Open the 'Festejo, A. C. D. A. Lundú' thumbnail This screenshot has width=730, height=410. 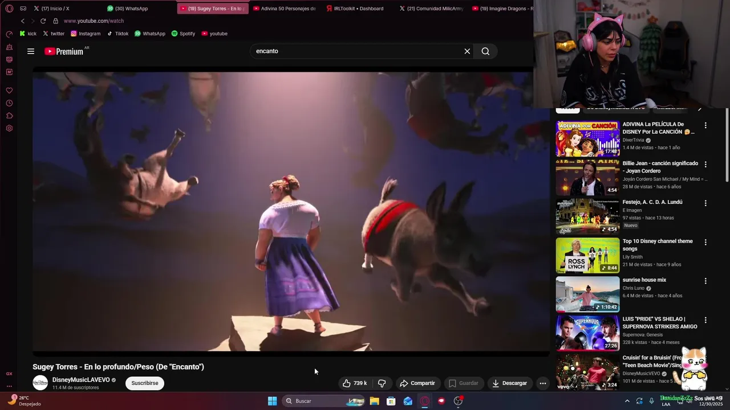tap(587, 216)
